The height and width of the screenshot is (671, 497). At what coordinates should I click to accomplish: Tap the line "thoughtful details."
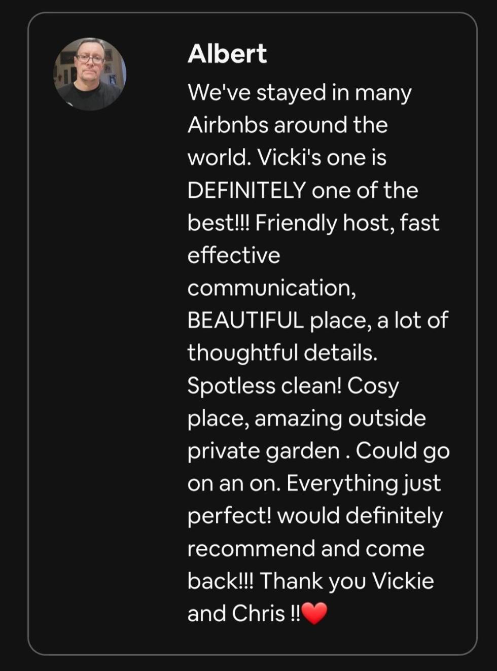(x=282, y=354)
